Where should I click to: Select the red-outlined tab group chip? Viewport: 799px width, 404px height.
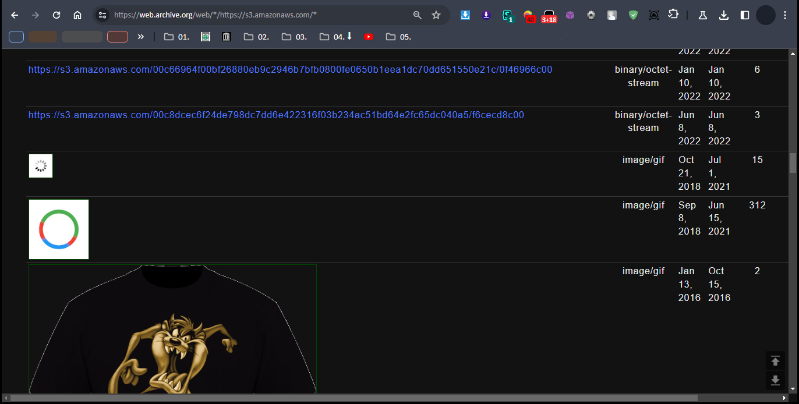tap(118, 37)
